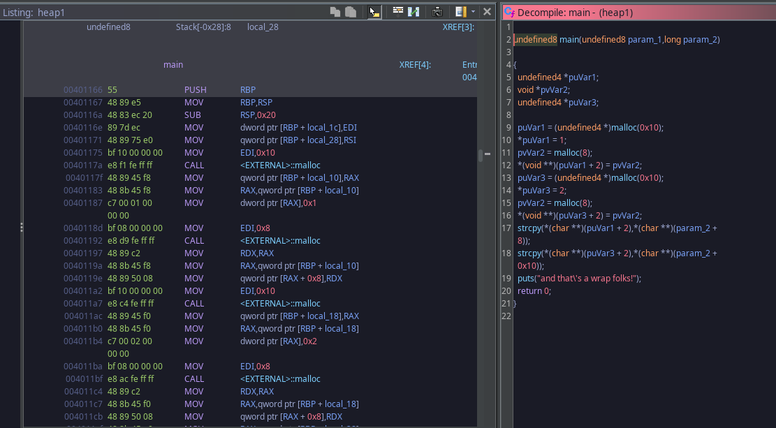776x428 pixels.
Task: Select the Listing: heap1 panel title
Action: pos(34,13)
